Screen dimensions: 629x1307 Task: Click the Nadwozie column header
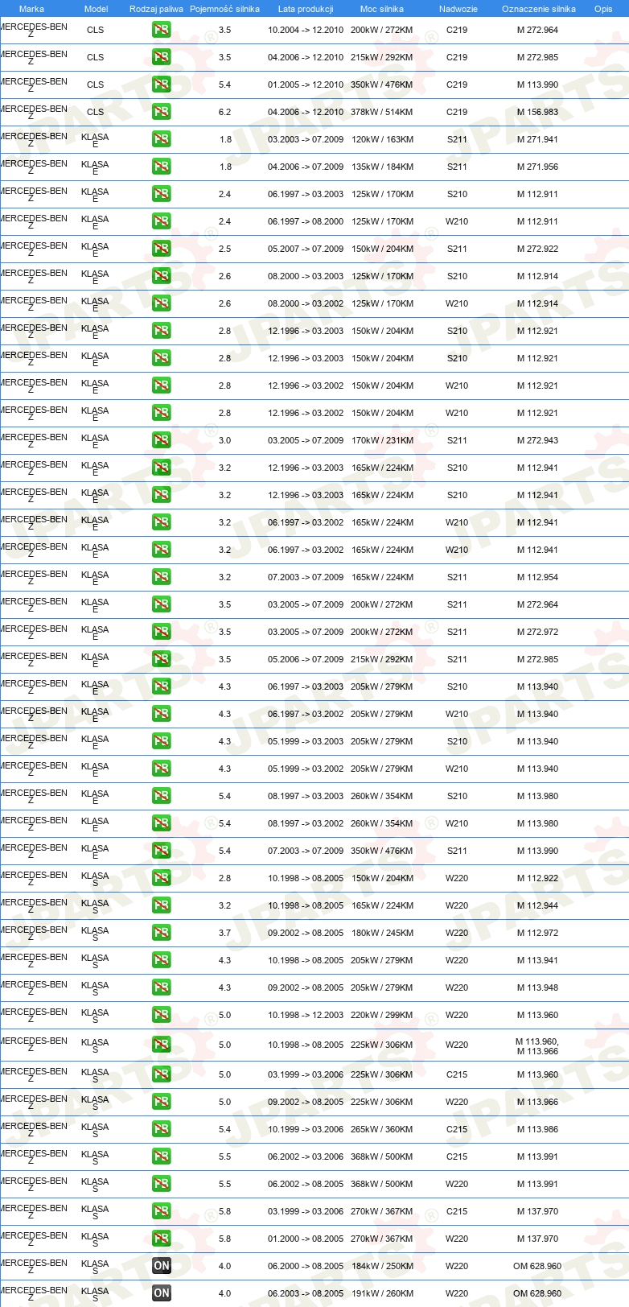458,9
